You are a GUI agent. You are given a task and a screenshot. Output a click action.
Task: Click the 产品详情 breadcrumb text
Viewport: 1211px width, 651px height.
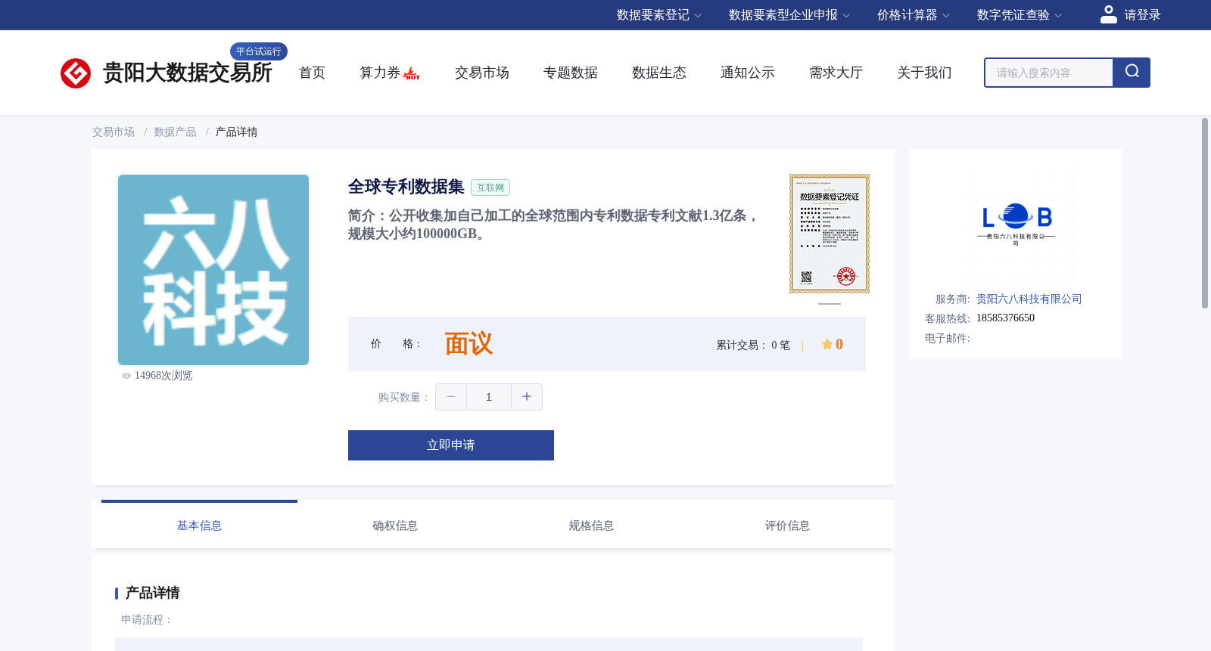tap(237, 132)
